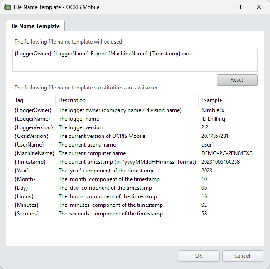
Task: Select the {Hours} tag
Action: (x=24, y=196)
